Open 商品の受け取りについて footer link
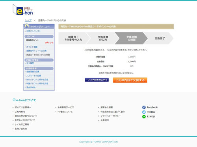197x147 pixels. point(26,116)
